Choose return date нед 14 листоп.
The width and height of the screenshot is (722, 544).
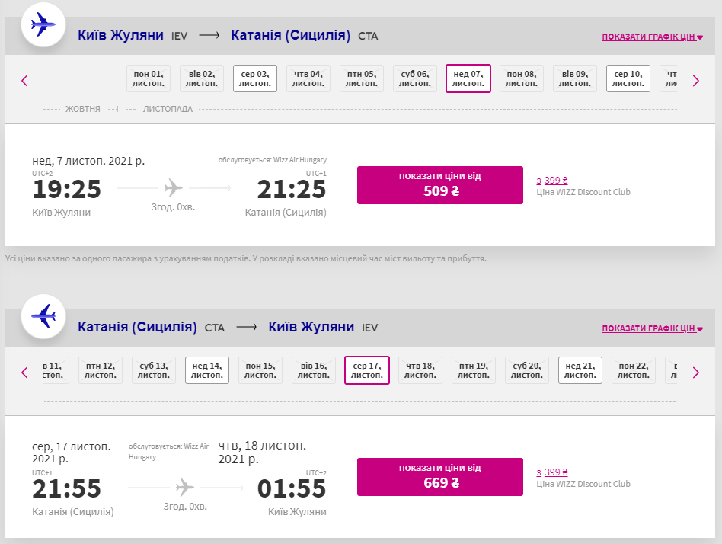click(x=206, y=370)
